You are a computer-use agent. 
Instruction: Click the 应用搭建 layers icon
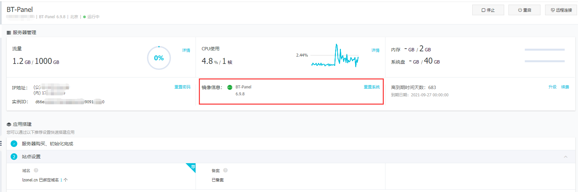coord(9,124)
